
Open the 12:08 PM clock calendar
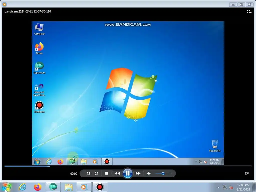(x=243, y=187)
